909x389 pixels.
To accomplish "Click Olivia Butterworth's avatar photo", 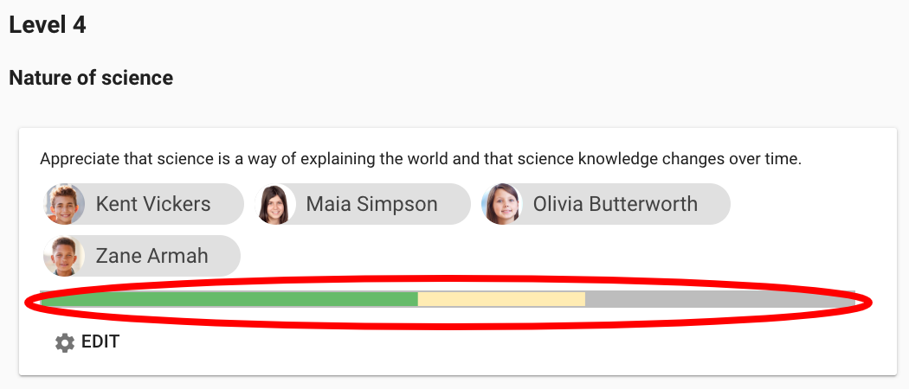I will coord(502,204).
